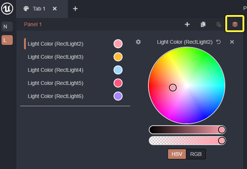Click the blue RectLight4 color swatch
The image size is (247, 169).
(118, 70)
